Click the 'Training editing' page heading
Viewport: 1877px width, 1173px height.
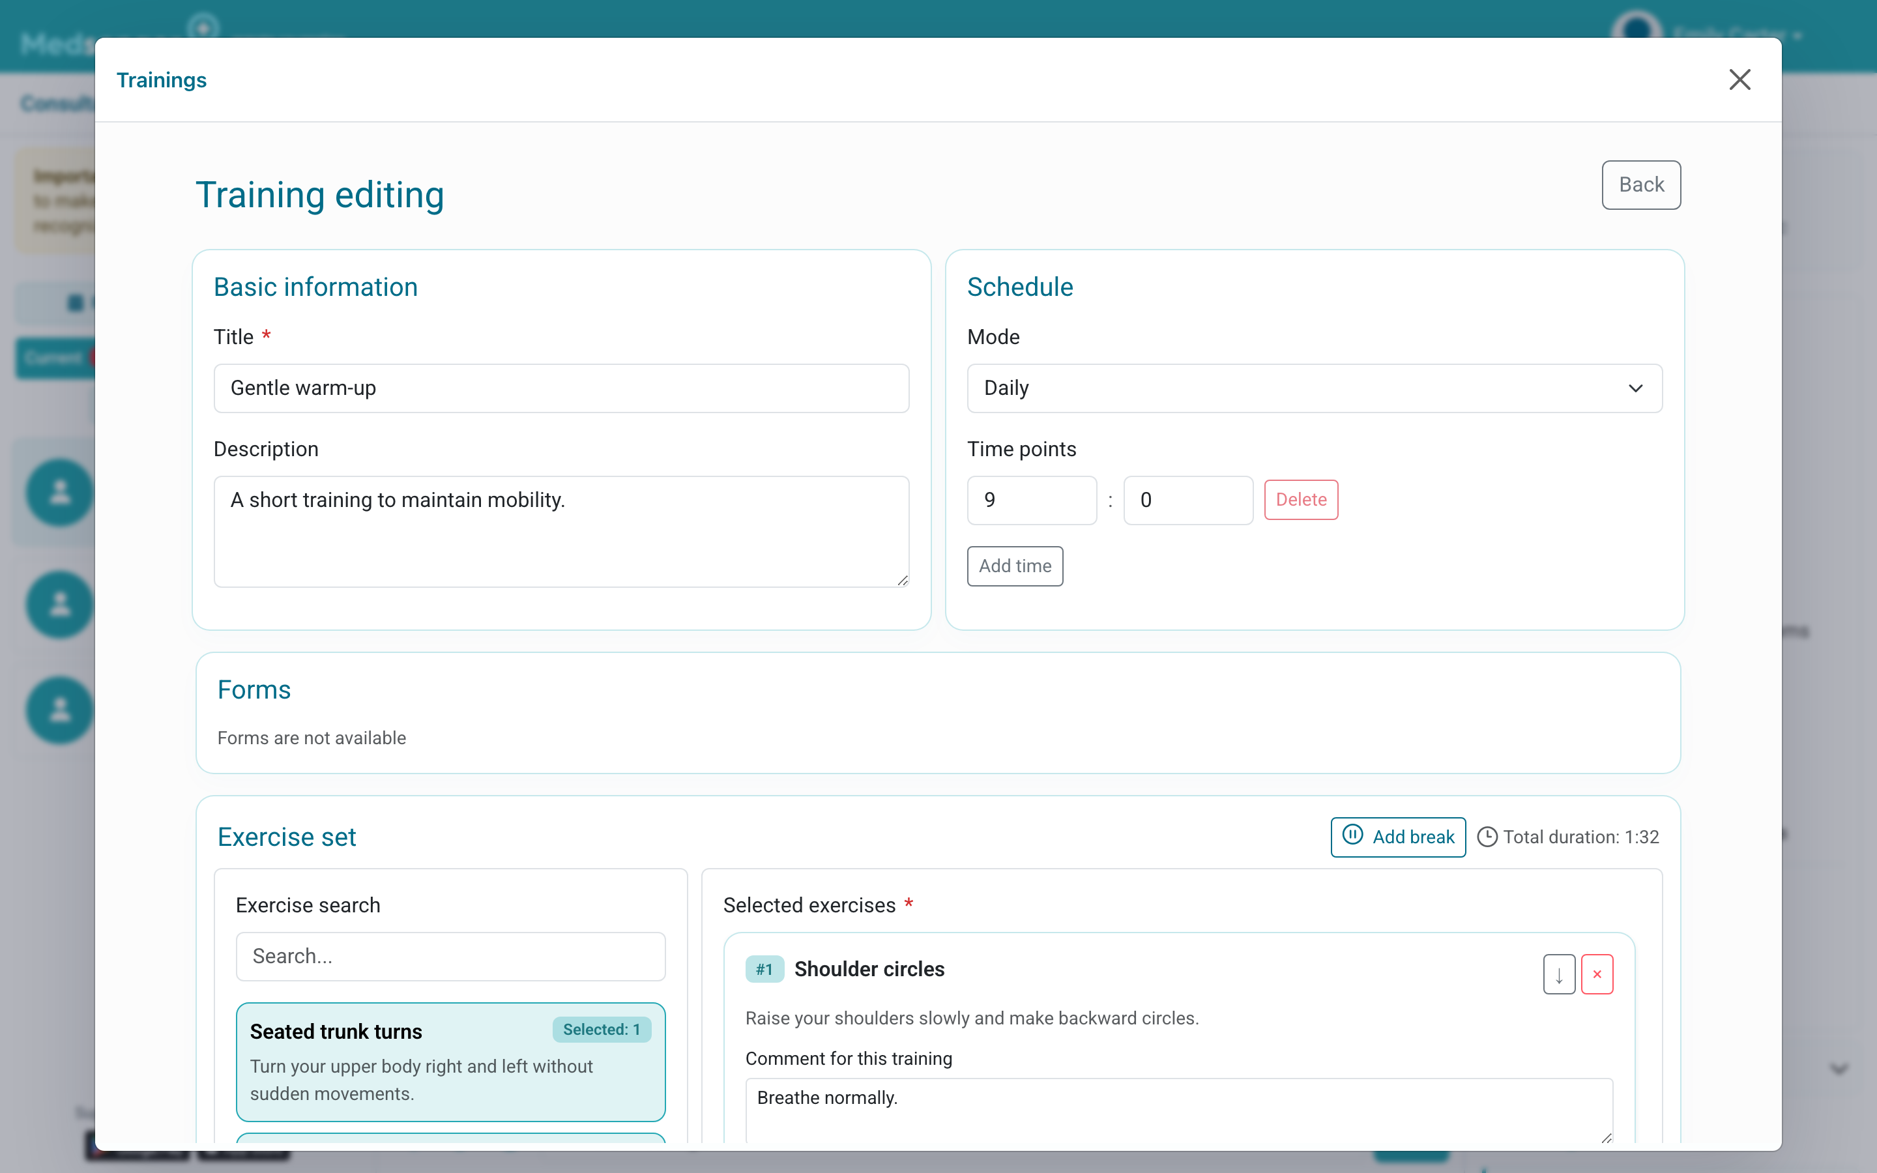[x=319, y=195]
